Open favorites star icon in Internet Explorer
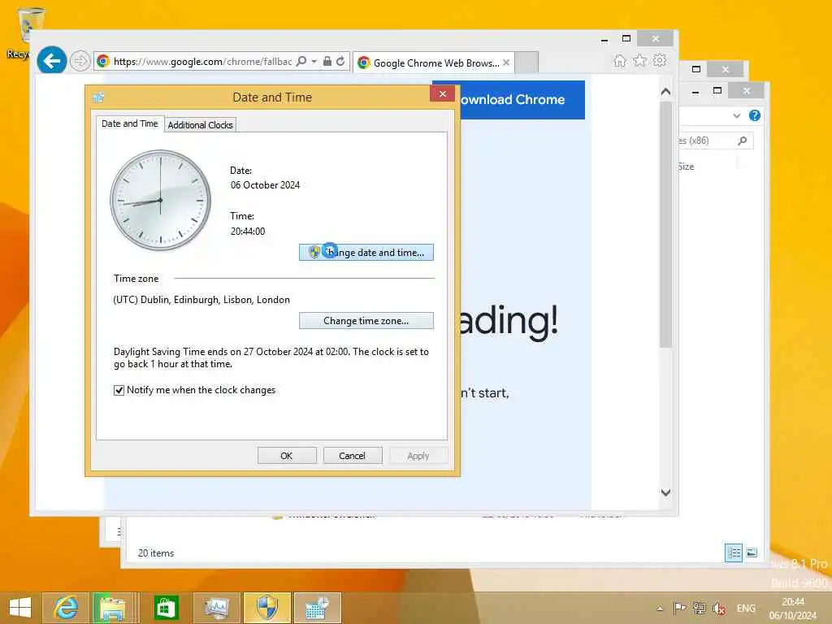 click(x=640, y=60)
